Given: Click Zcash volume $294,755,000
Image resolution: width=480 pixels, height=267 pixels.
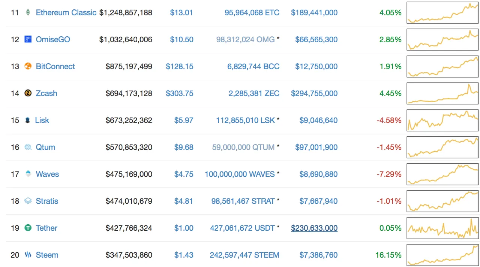Looking at the screenshot, I should tap(314, 93).
